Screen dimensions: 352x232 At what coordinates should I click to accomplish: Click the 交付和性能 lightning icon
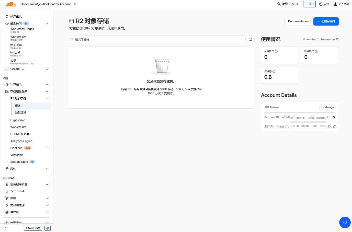(7, 205)
